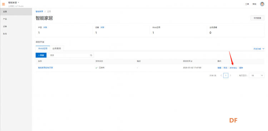
Task: Click the 已发布 status text
Action: [x=101, y=68]
